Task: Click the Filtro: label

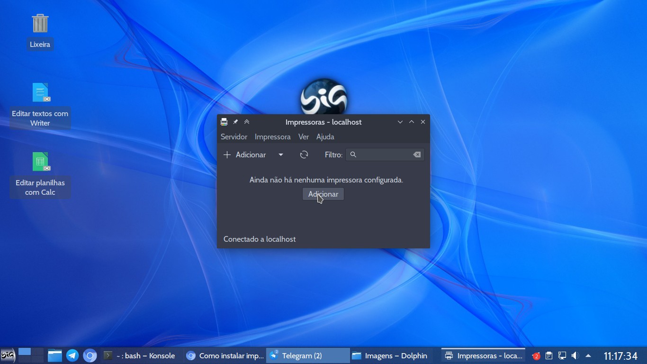Action: tap(333, 155)
